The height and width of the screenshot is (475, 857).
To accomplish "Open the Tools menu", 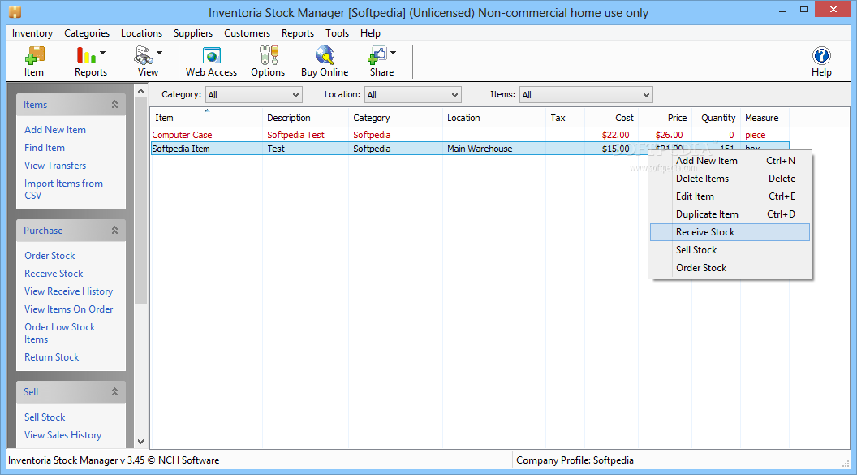I will (x=338, y=33).
